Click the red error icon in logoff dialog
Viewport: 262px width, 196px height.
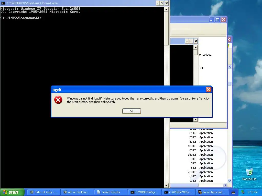[58, 100]
